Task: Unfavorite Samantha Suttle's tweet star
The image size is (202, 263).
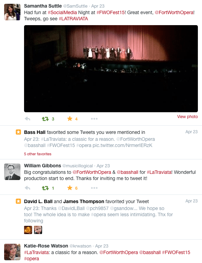Action: point(70,119)
